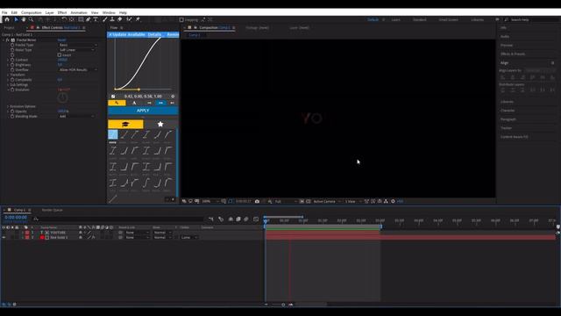Click the Flow panel star favorites tab
Screen dimensions: 561x316
pos(160,124)
